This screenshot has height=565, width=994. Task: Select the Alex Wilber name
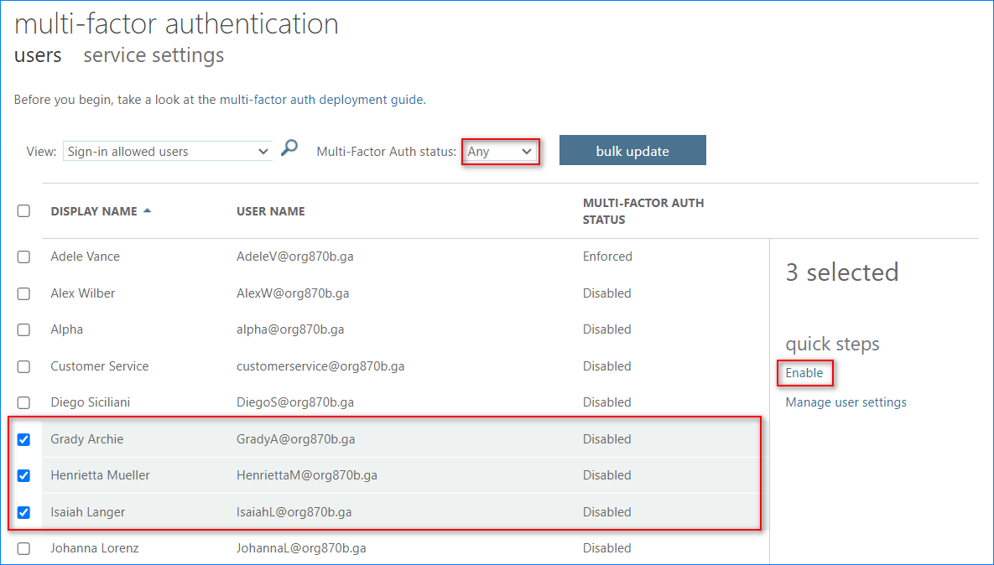(x=82, y=293)
